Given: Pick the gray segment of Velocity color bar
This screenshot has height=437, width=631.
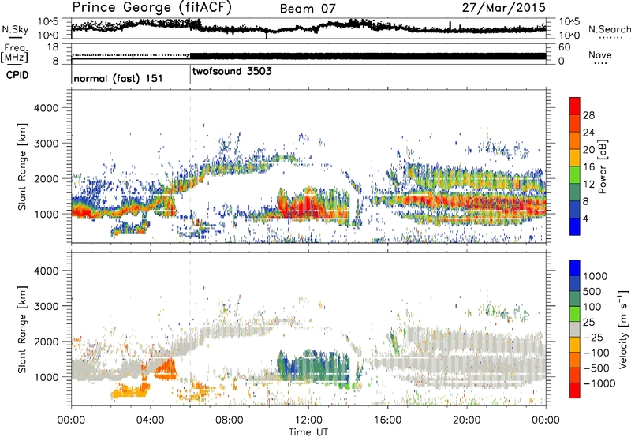Looking at the screenshot, I should pyautogui.click(x=575, y=330).
